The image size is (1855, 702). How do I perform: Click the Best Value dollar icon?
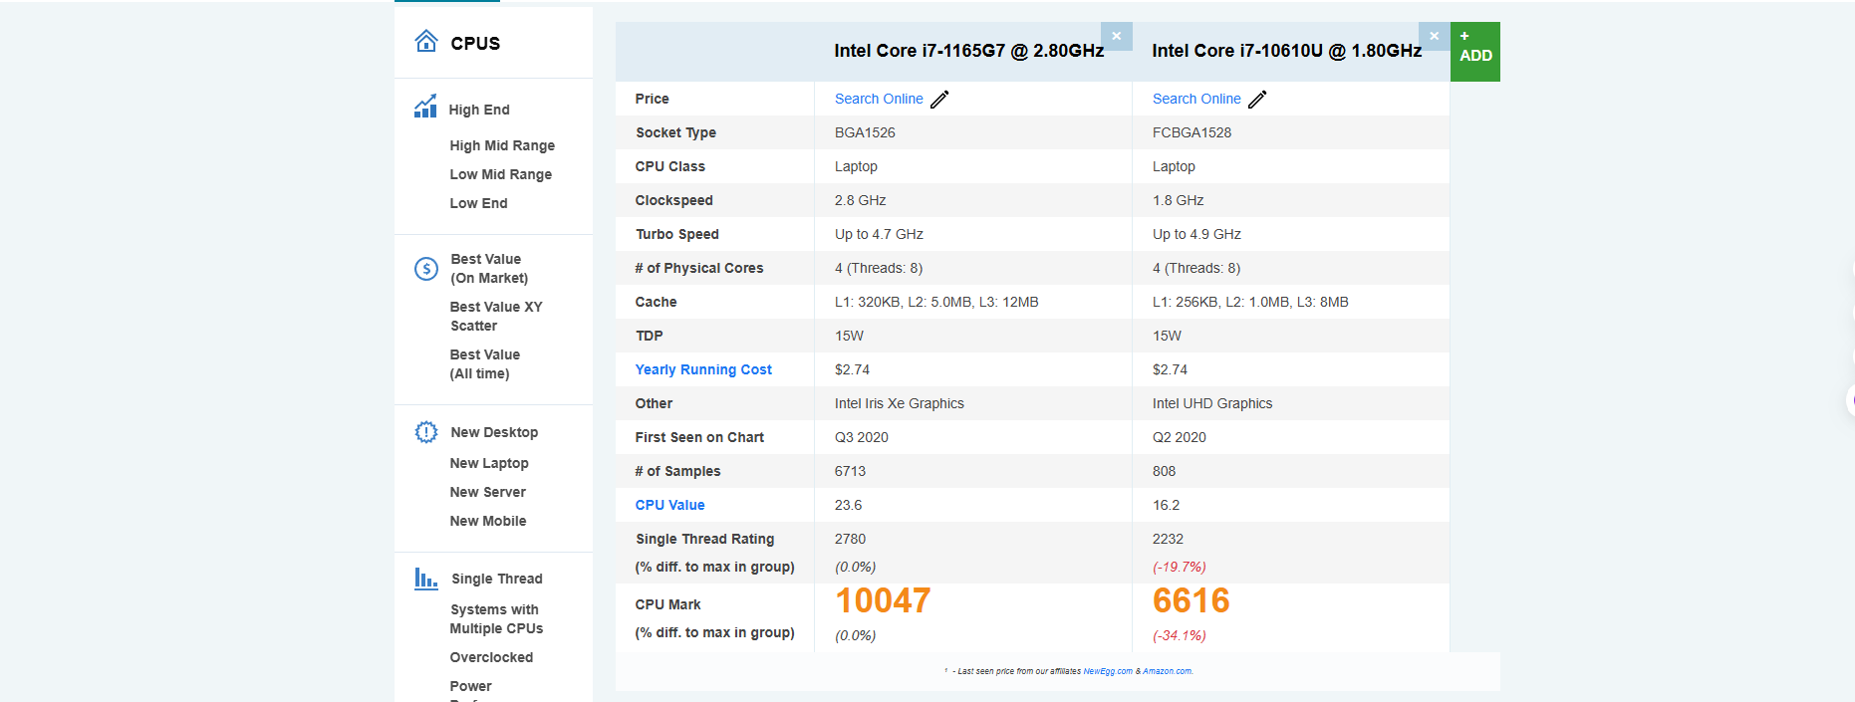tap(426, 269)
